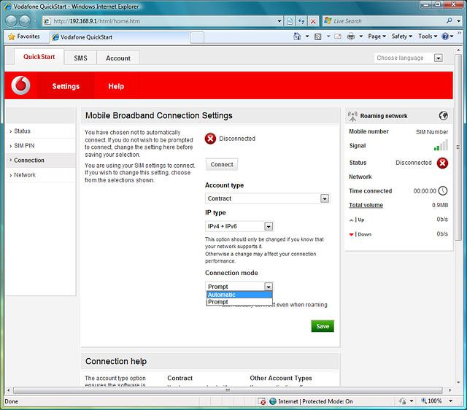
Task: Click the horizontal scrollbar thumb
Action: 228,390
